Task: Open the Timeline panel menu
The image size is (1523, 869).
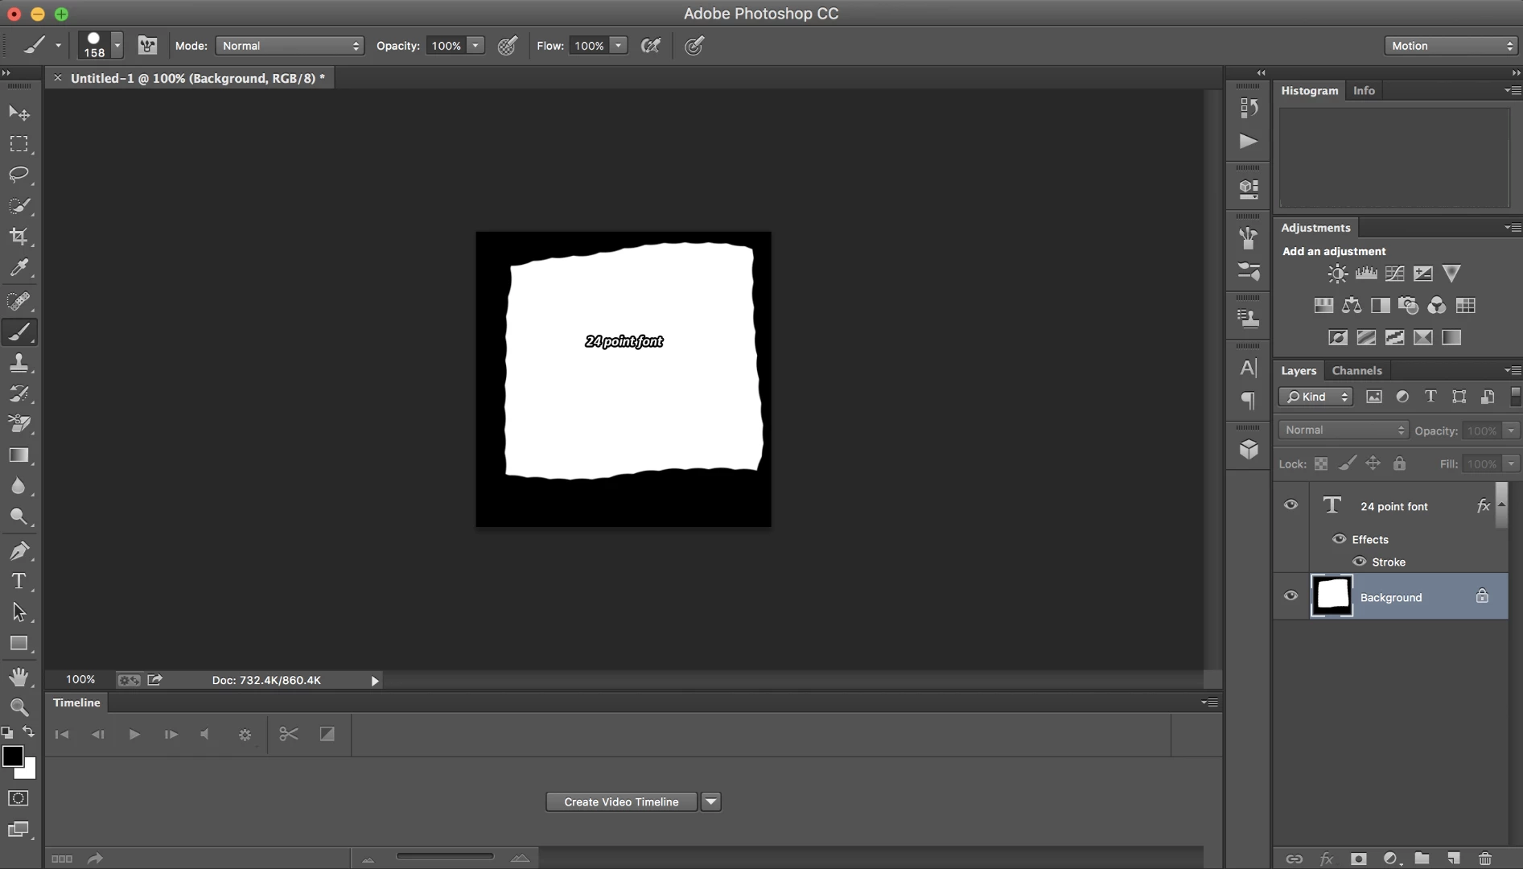Action: pos(1209,702)
